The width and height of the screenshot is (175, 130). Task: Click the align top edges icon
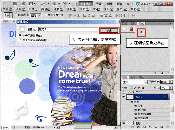[x=70, y=15]
